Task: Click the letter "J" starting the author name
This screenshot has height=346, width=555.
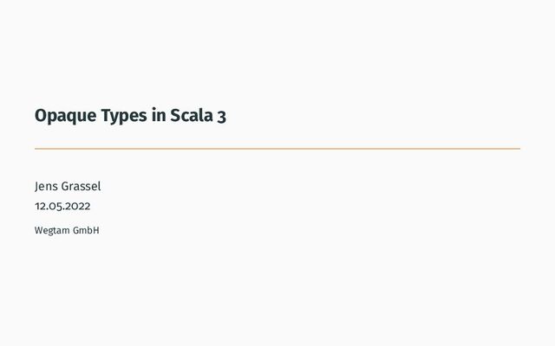Action: [x=36, y=187]
